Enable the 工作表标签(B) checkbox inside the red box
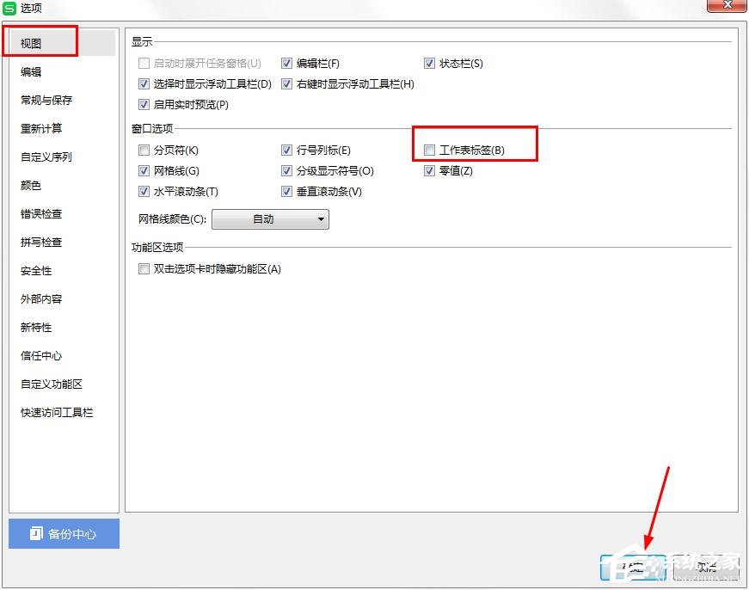 click(x=429, y=150)
